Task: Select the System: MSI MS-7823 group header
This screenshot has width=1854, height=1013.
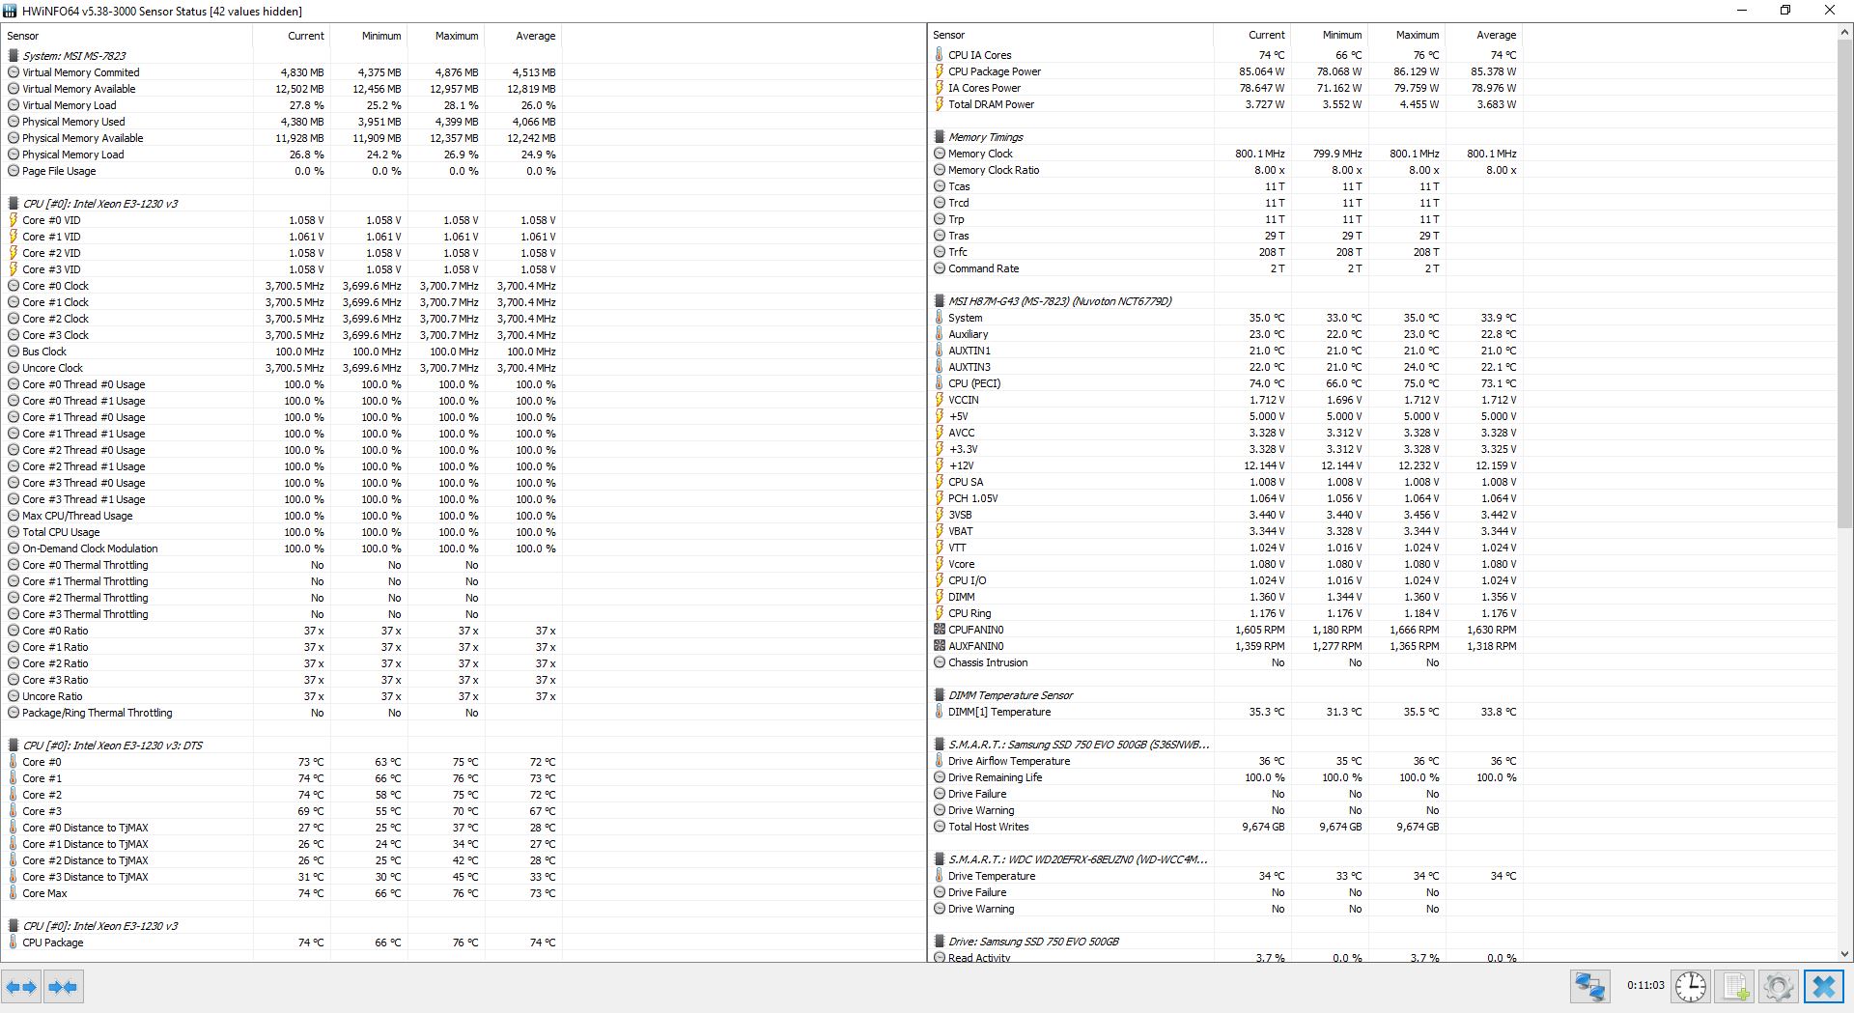Action: (74, 56)
